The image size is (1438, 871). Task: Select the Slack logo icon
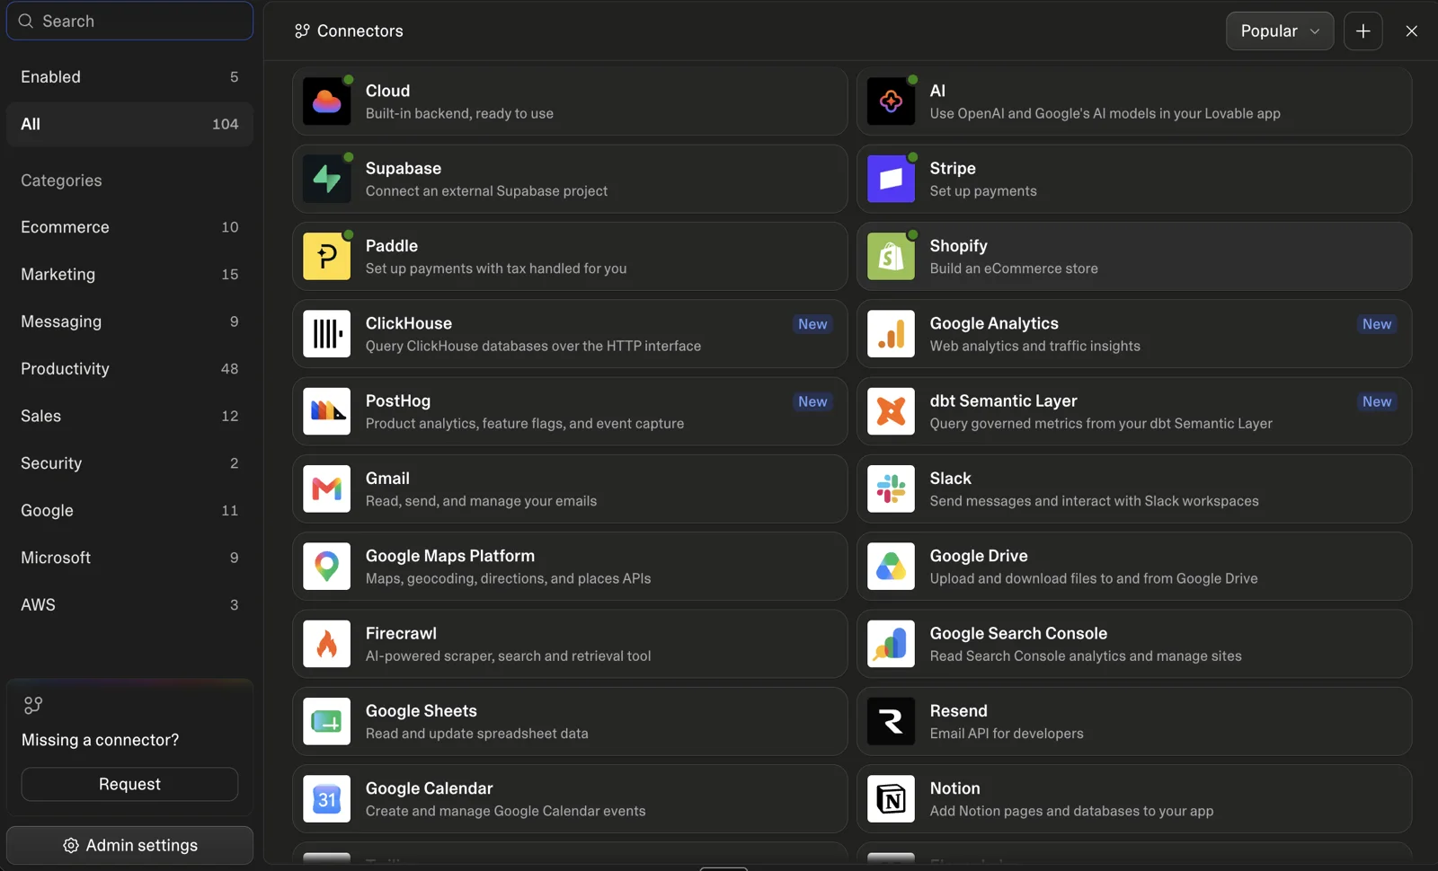891,489
